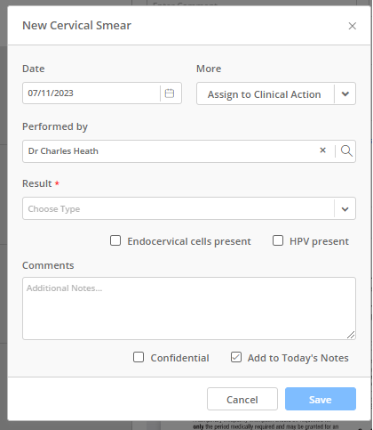
Task: Open the calendar date picker icon
Action: point(170,93)
